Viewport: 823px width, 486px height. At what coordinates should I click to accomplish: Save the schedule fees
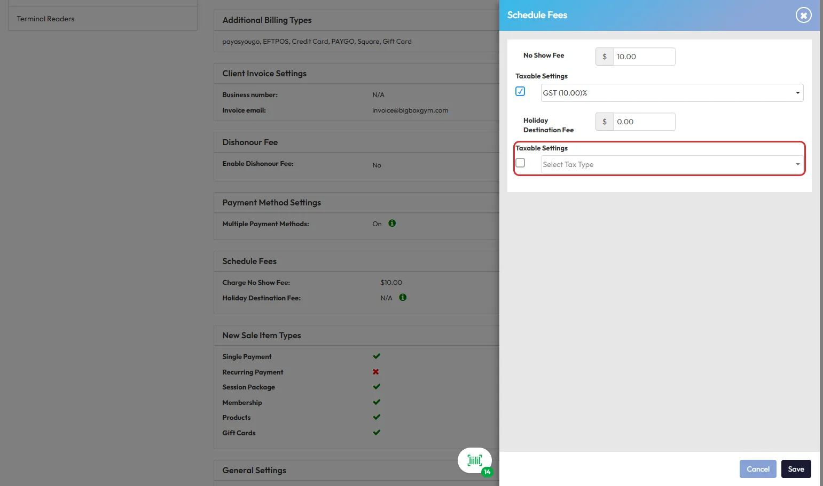click(x=796, y=469)
